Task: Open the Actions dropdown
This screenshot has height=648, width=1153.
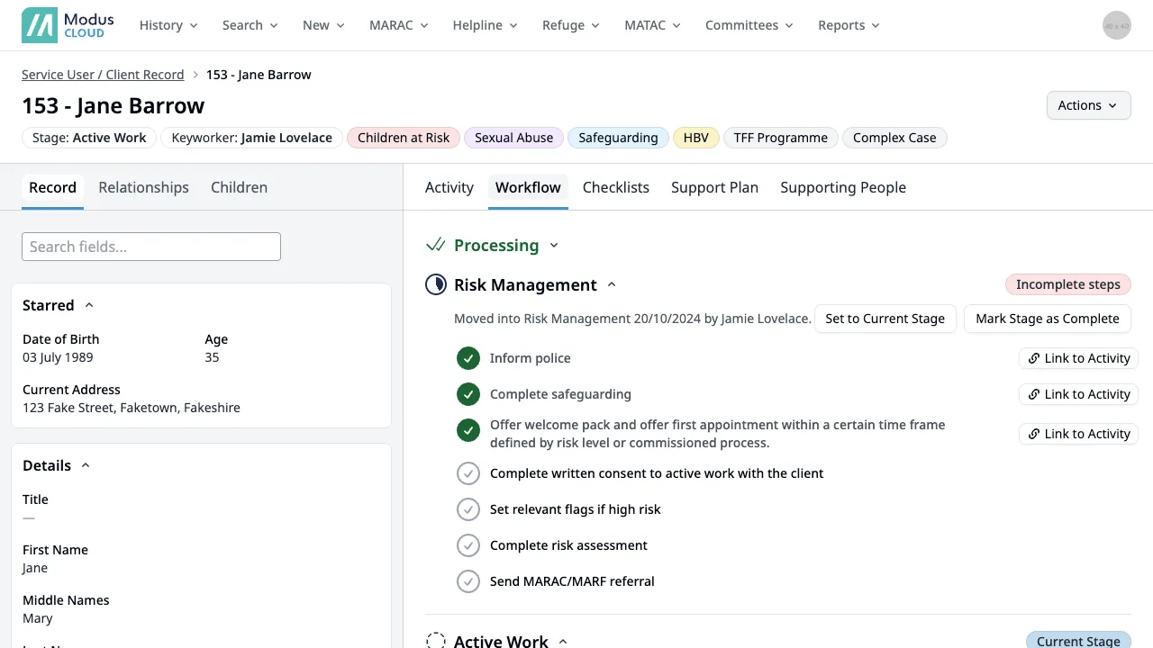Action: [1088, 105]
